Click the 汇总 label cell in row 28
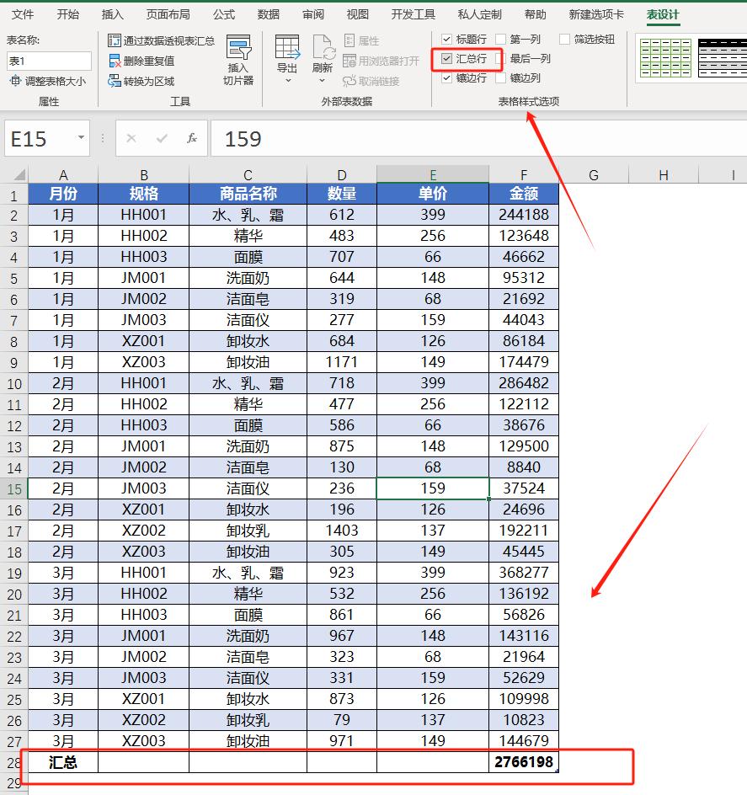 63,762
